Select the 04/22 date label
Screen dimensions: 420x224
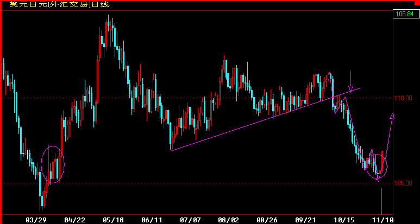75,220
